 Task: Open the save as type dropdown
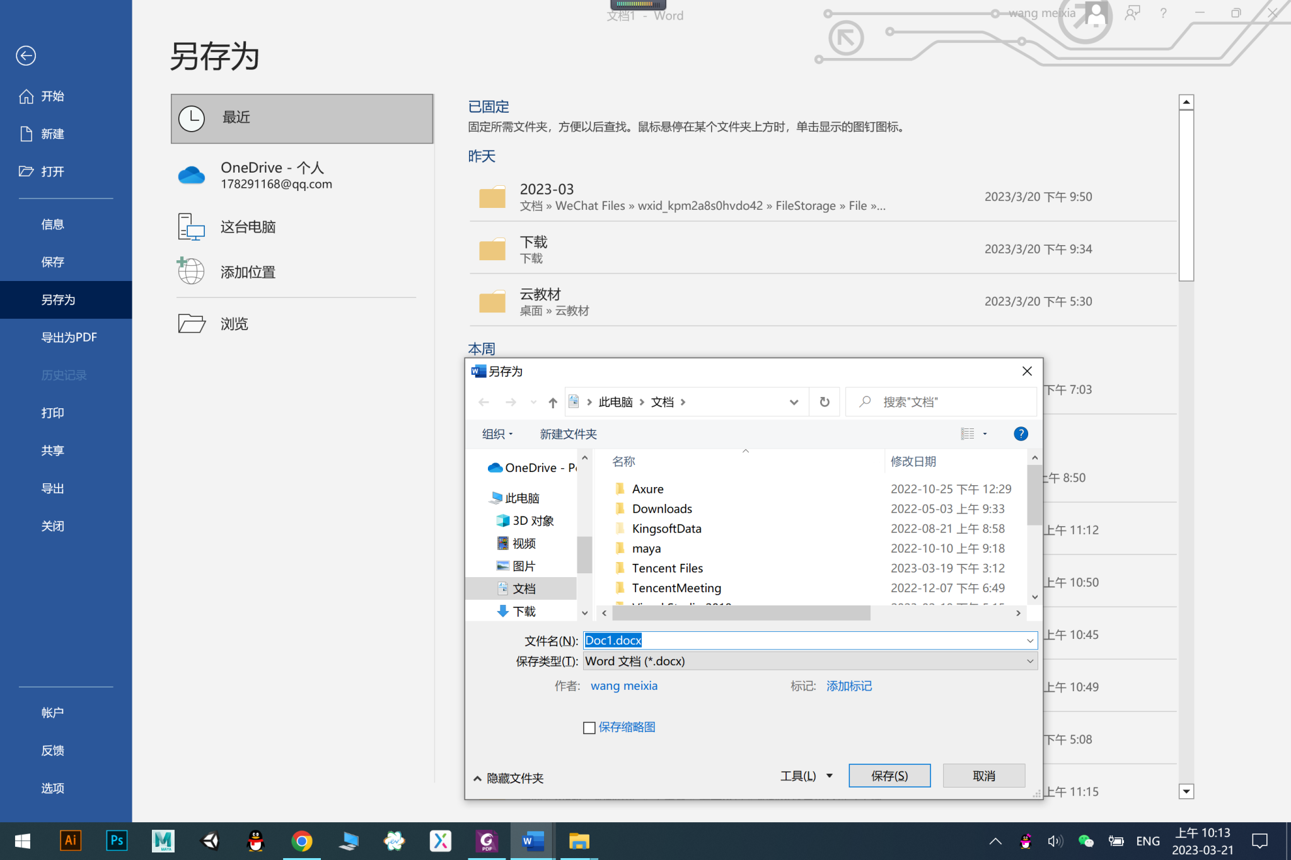1029,661
